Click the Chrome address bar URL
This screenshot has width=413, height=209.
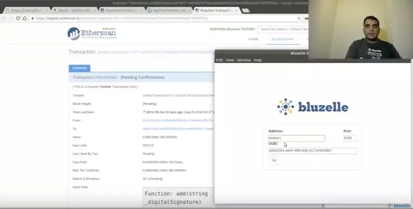tap(122, 18)
